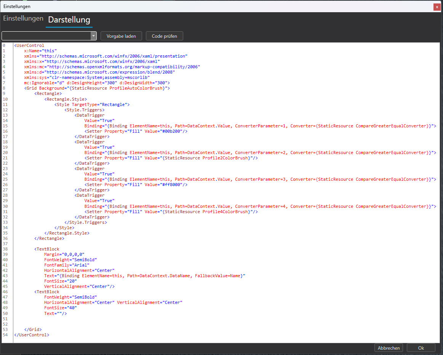Click the #00b200 fill color value
This screenshot has width=443, height=355.
(172, 131)
